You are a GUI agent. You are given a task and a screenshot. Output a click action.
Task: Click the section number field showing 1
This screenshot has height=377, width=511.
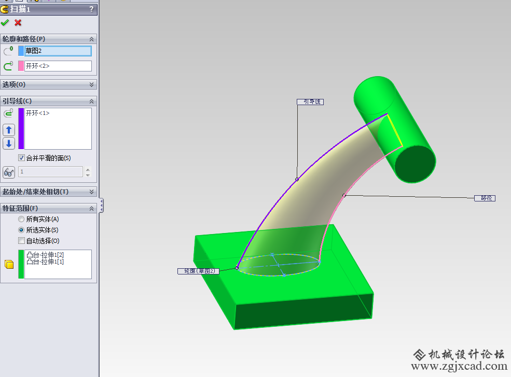pos(50,172)
